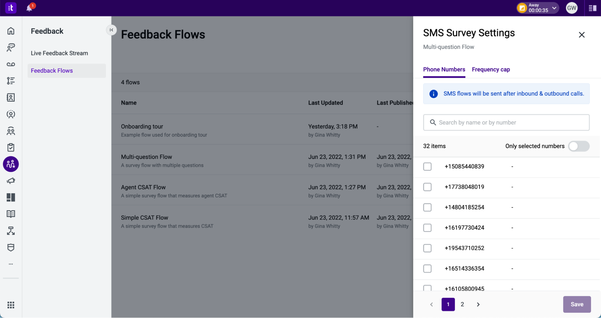Check the box for +16514336354
Screen dimensions: 601x318
click(427, 268)
